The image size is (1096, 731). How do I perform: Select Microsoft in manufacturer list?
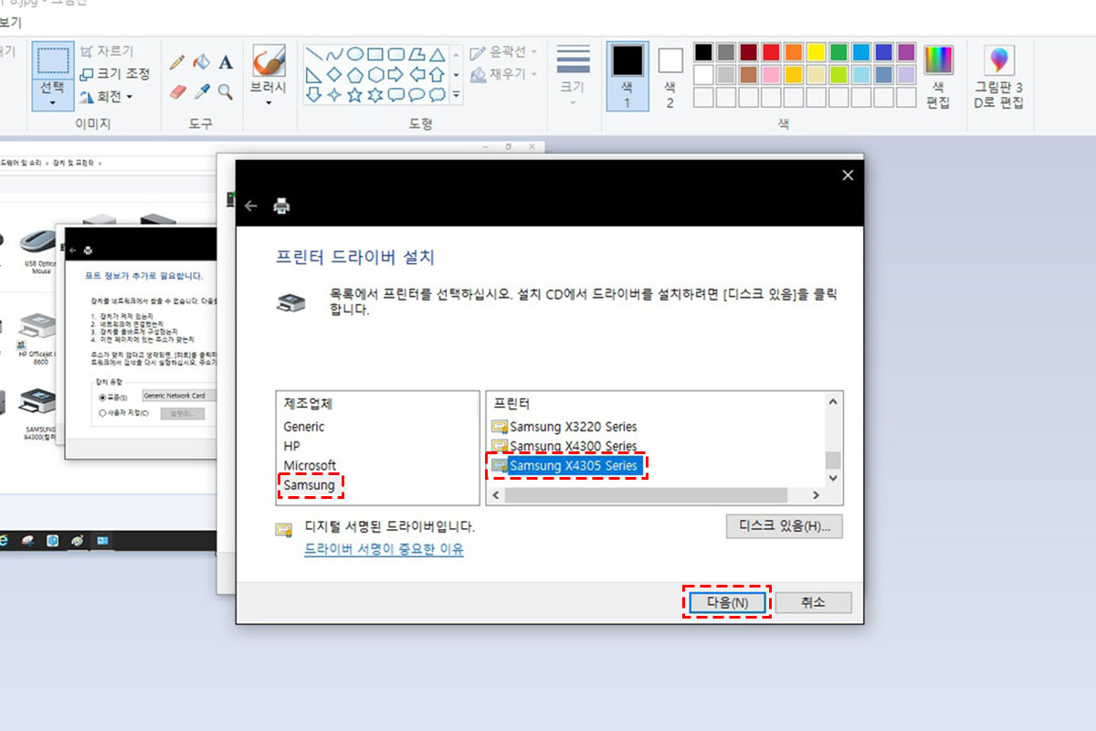[310, 465]
